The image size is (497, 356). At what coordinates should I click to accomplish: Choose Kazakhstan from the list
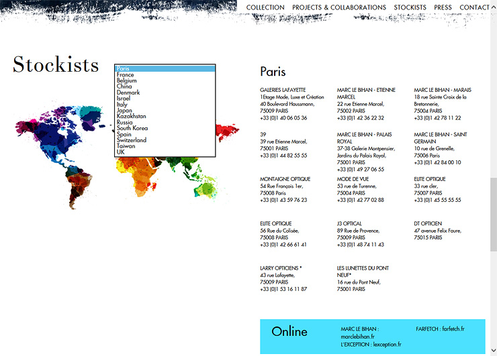(165, 116)
